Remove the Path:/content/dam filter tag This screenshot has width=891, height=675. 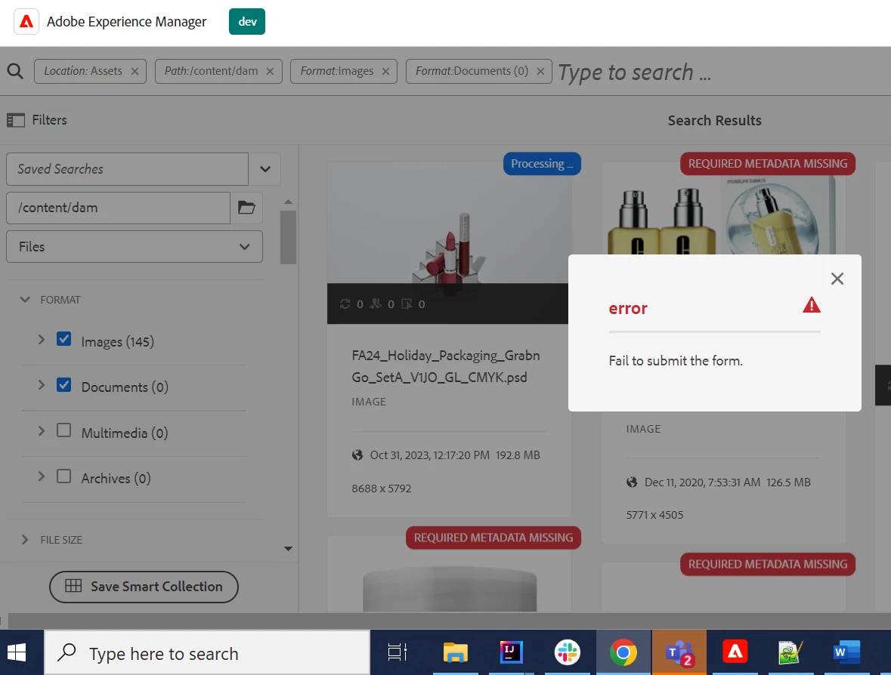pos(270,72)
